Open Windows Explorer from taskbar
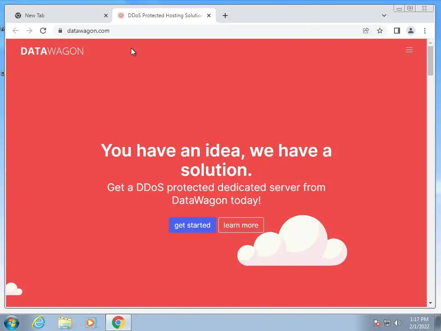Viewport: 441px width, 331px height. (65, 322)
